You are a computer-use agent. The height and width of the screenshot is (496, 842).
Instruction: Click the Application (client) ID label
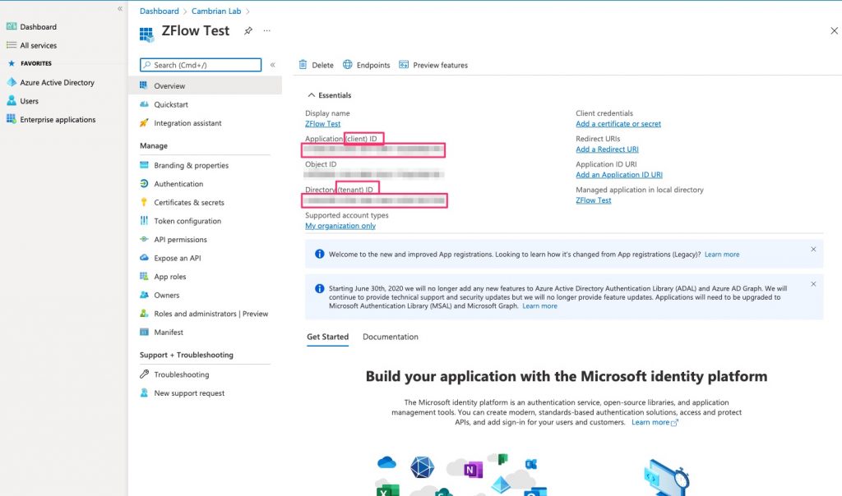341,138
